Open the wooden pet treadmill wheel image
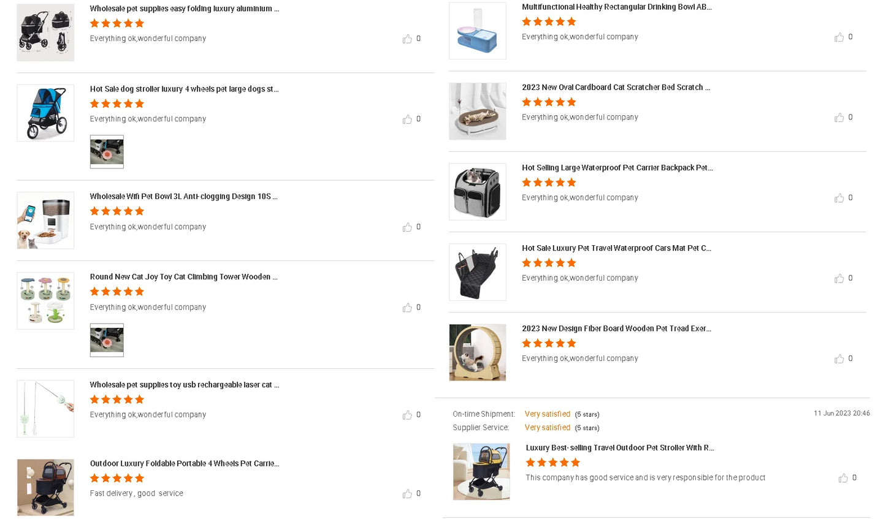Viewport: 886px width, 519px height. coord(478,352)
